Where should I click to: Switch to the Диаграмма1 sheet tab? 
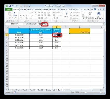tap(50, 90)
